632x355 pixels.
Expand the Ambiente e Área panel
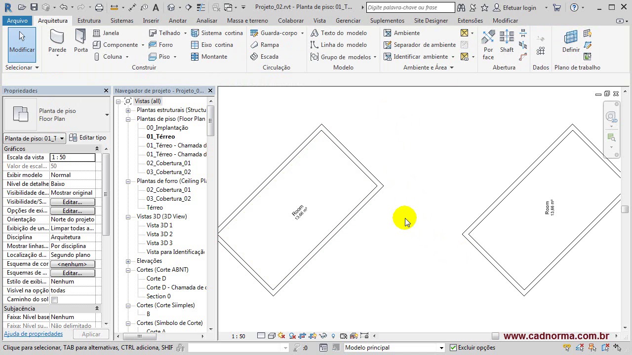(429, 68)
